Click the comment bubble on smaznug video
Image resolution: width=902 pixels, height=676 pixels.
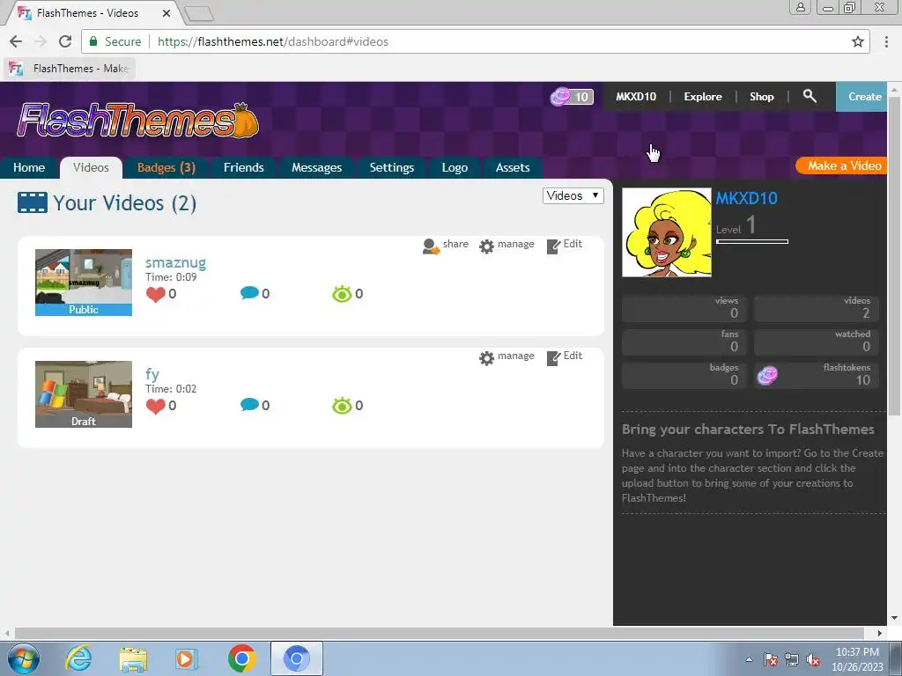[249, 293]
